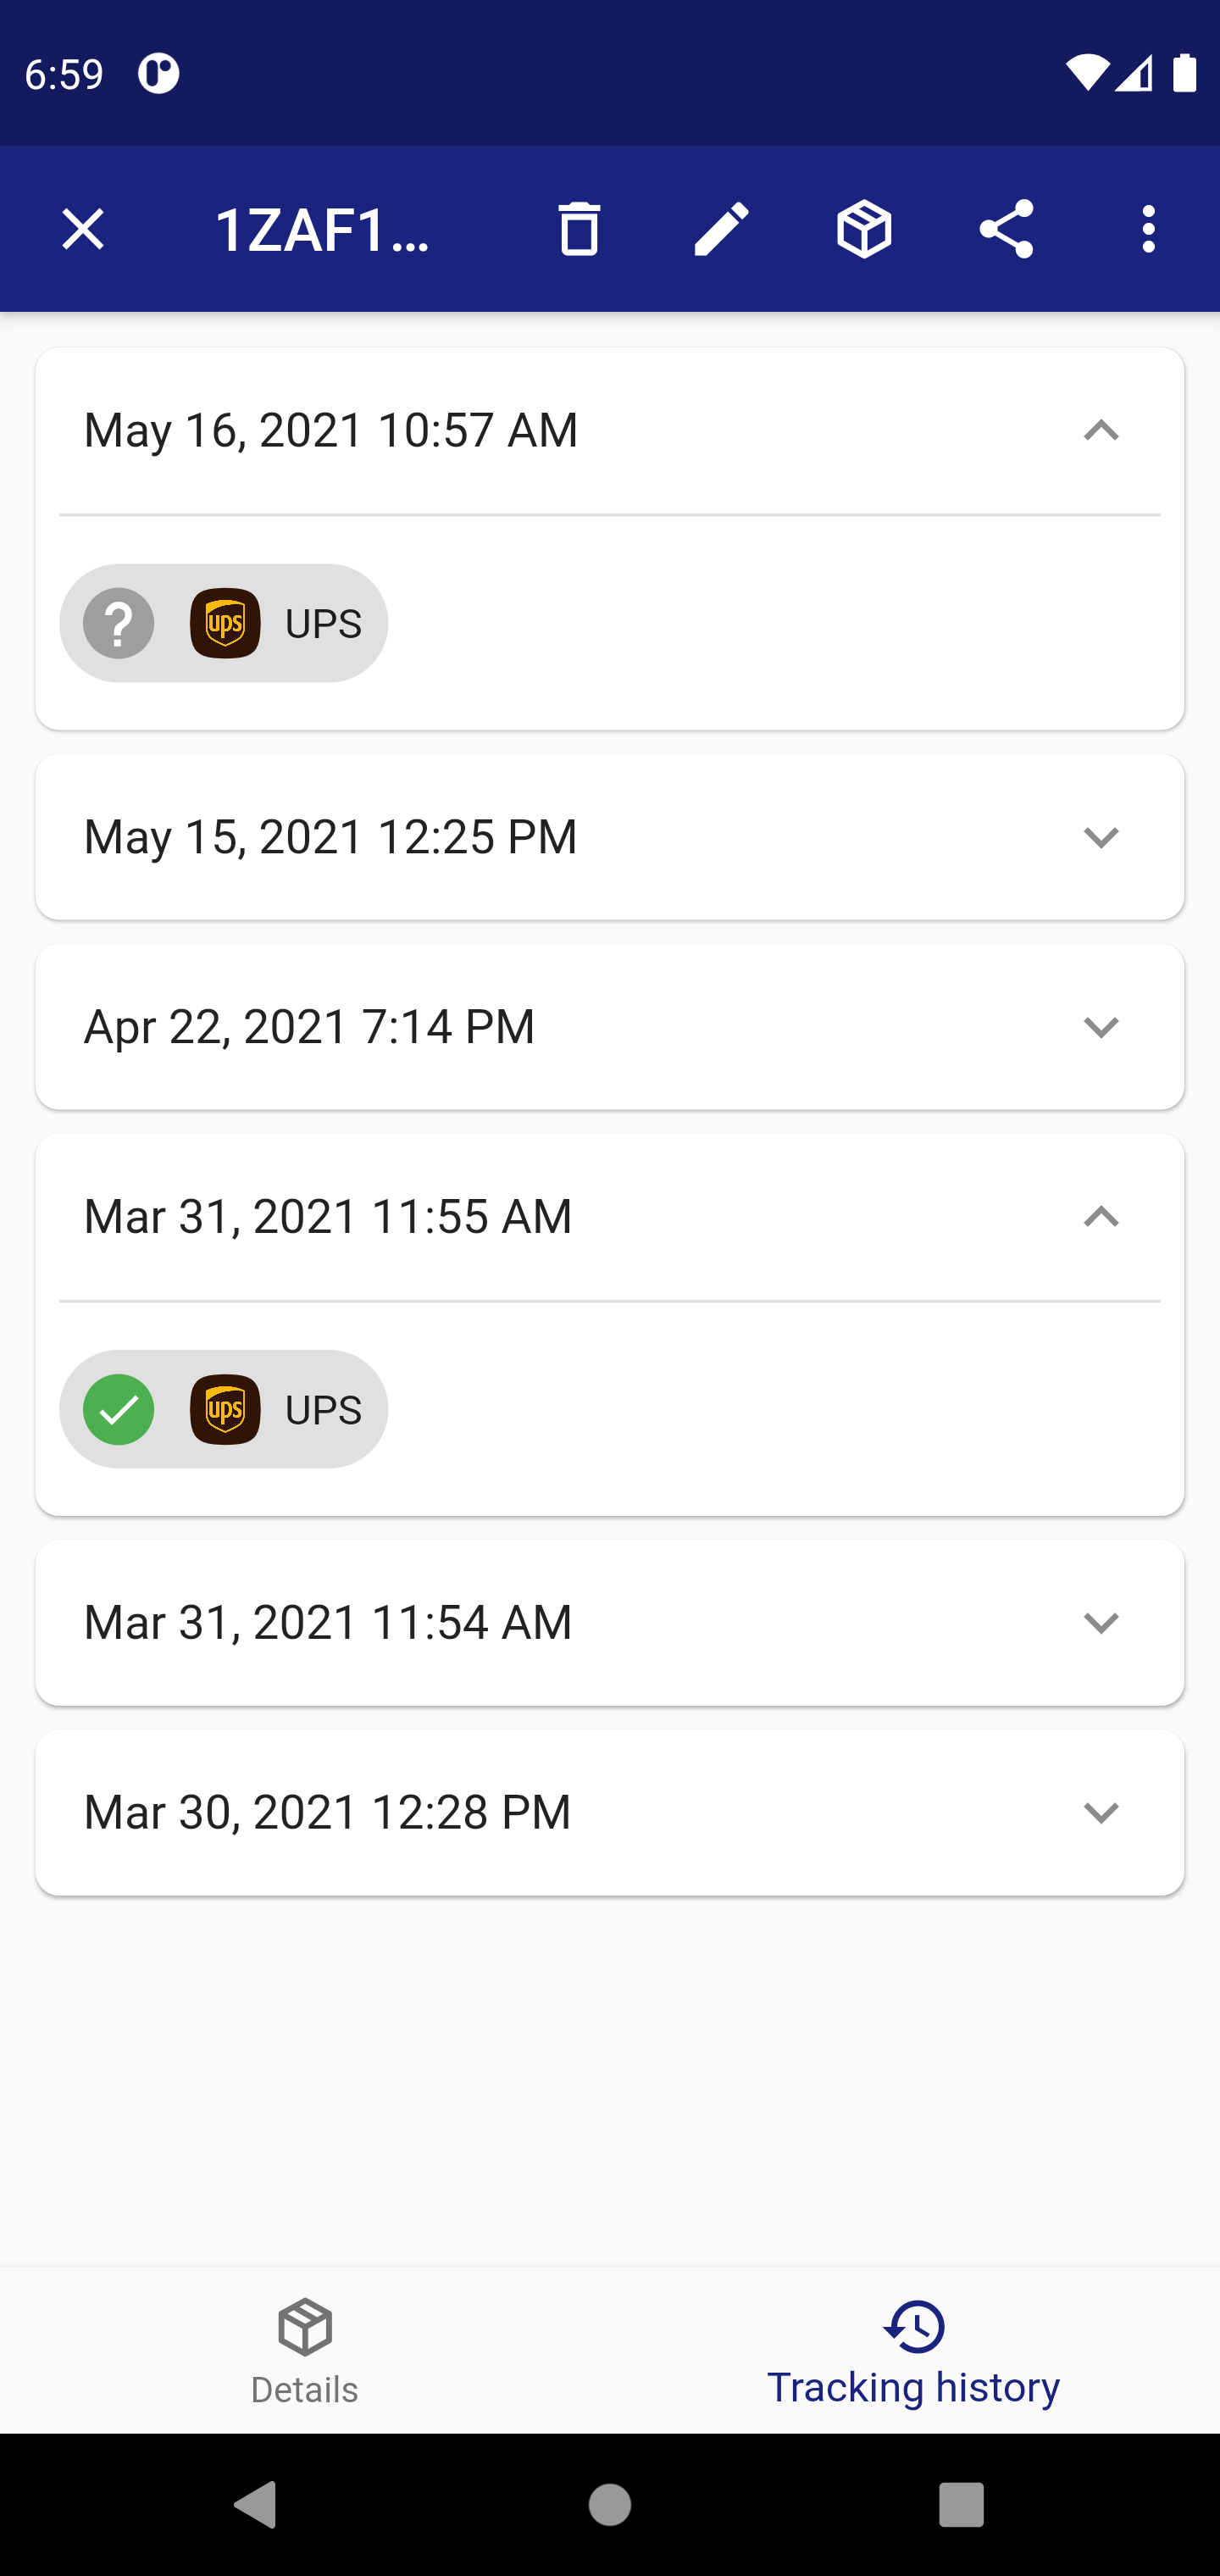
Task: Select the Tracking history tab
Action: 913,2350
